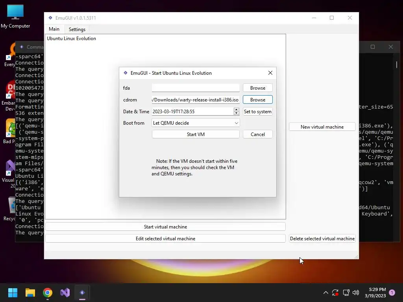Click the Date & Time value field
The width and height of the screenshot is (403, 302).
(192, 111)
